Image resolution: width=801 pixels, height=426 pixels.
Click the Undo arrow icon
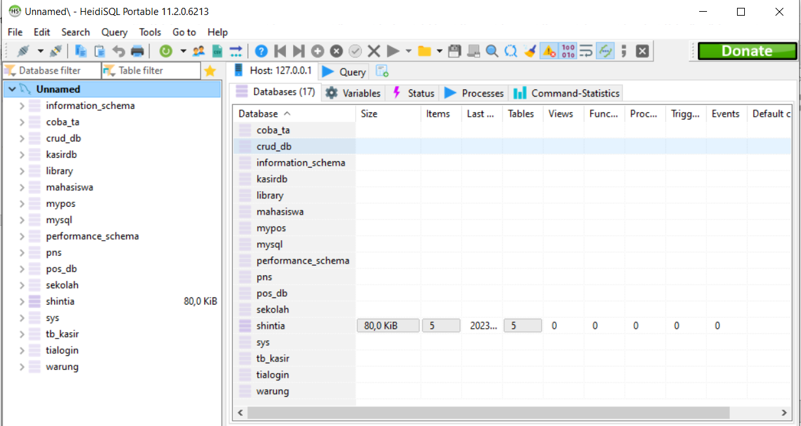click(118, 51)
